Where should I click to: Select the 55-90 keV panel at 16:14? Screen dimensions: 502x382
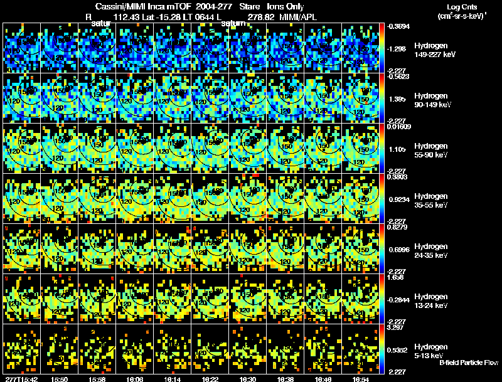point(172,149)
